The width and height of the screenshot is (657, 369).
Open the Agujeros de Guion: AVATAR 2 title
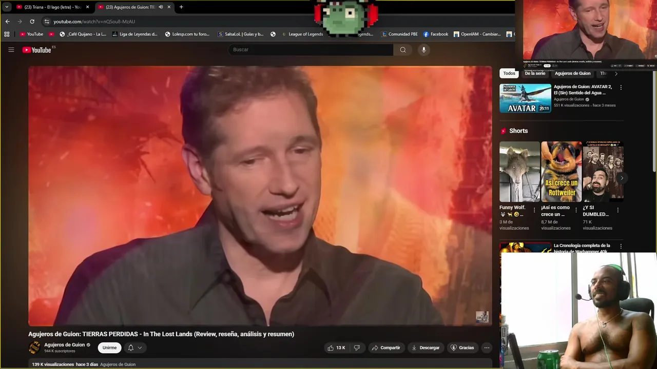click(x=584, y=90)
